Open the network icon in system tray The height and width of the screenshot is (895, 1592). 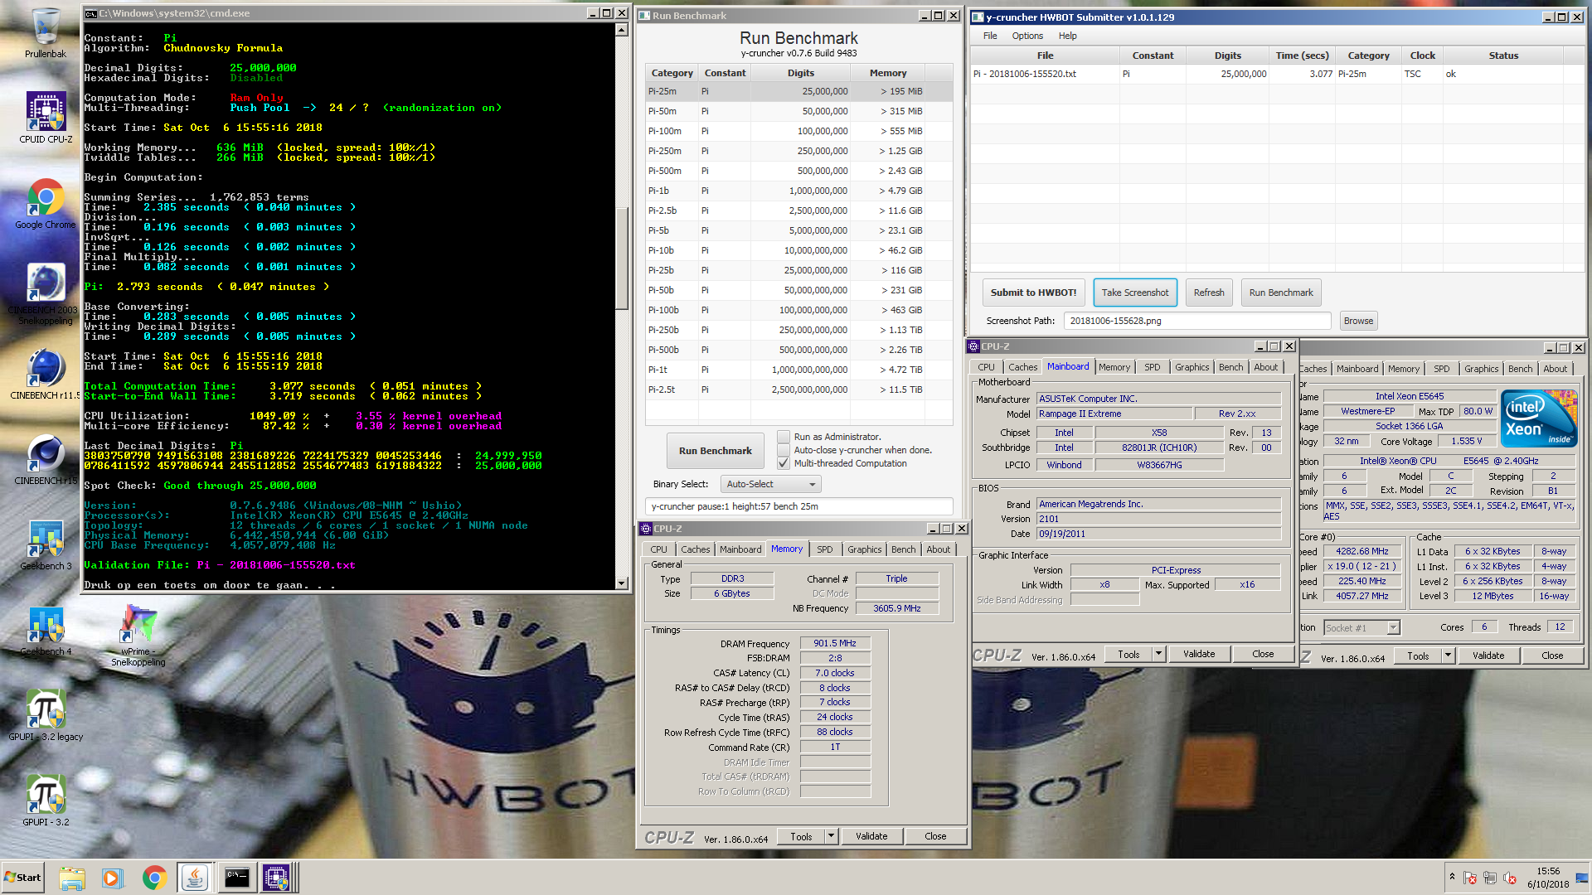1490,878
